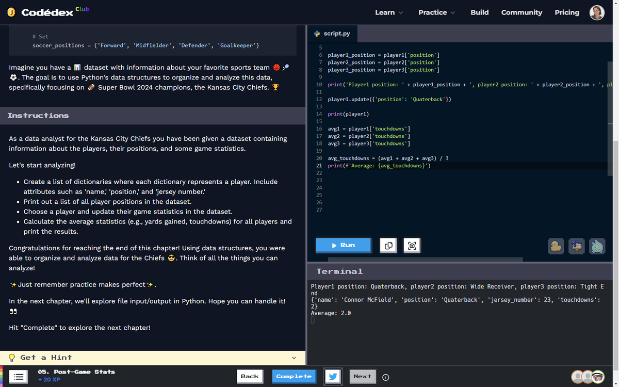Click 'Hit "Complete" to explore the next chapter!'
The height and width of the screenshot is (387, 619).
click(80, 328)
